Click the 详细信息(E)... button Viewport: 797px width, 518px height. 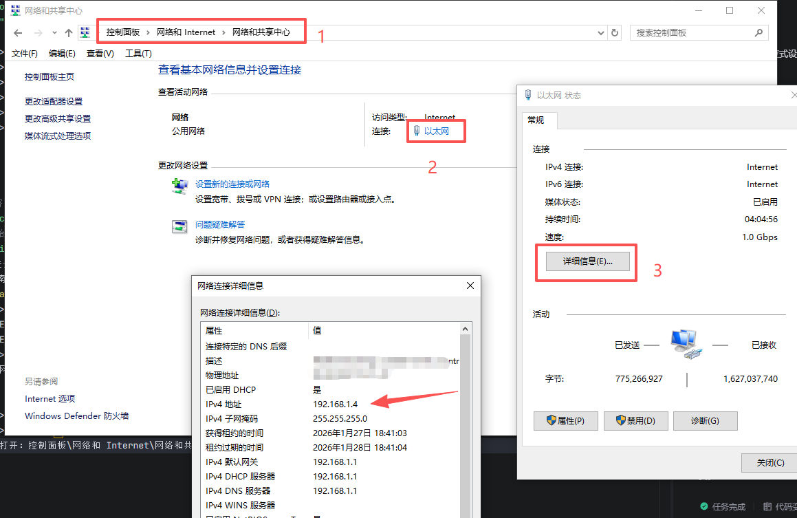coord(587,261)
